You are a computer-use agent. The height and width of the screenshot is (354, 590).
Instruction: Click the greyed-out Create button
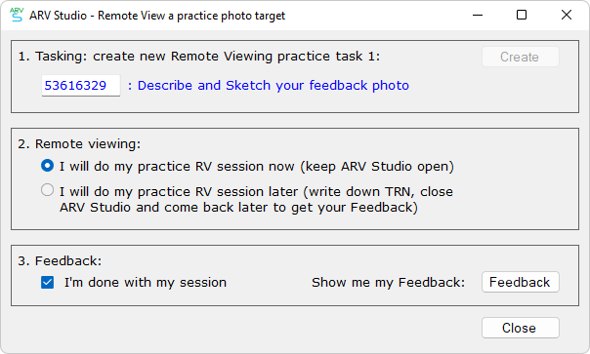point(521,57)
